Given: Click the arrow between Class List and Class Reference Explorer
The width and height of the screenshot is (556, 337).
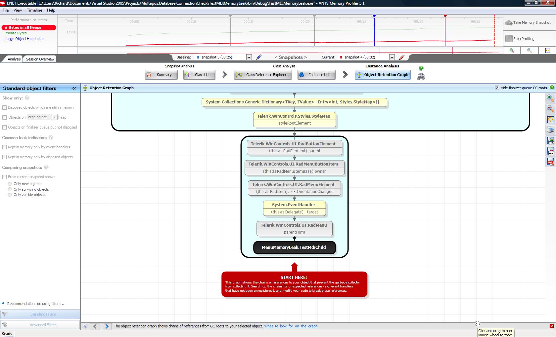Looking at the screenshot, I should pyautogui.click(x=225, y=75).
